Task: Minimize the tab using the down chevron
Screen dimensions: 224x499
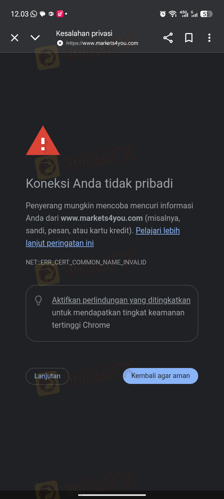Action: [x=35, y=38]
